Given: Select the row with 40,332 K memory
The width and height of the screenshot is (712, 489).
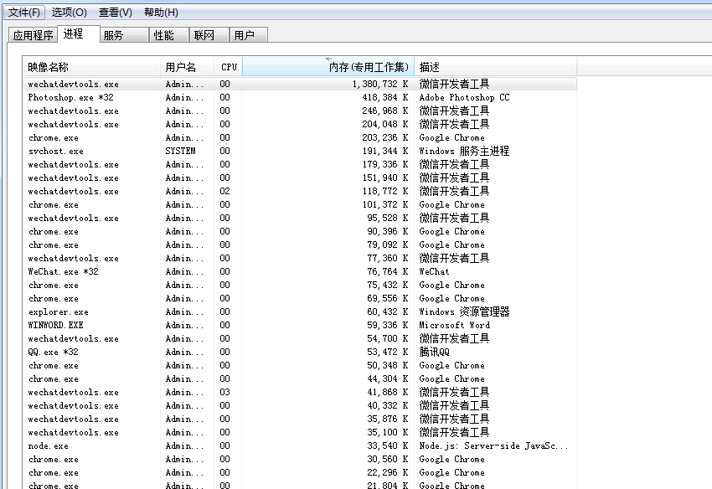Looking at the screenshot, I should (300, 405).
